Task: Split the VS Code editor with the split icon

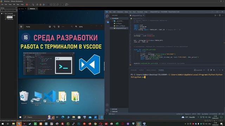Action: pyautogui.click(x=220, y=15)
